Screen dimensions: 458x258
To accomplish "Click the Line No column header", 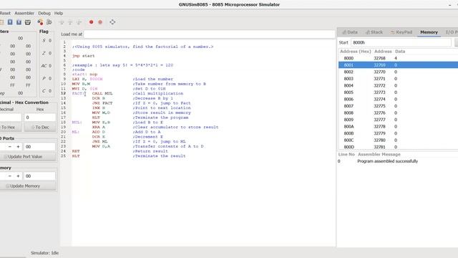I will click(x=346, y=154).
